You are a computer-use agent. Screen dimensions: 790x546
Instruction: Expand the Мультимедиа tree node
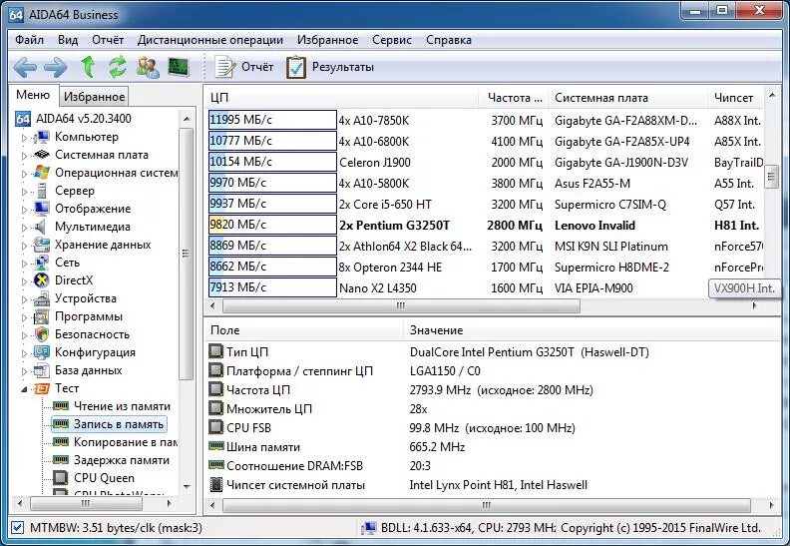24,228
